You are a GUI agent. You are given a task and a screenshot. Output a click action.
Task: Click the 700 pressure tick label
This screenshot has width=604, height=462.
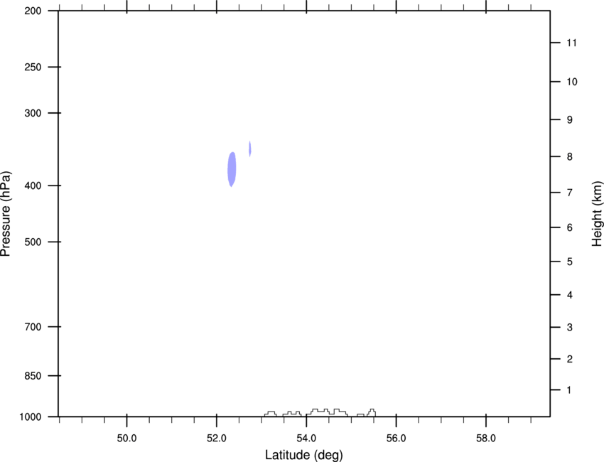point(33,327)
